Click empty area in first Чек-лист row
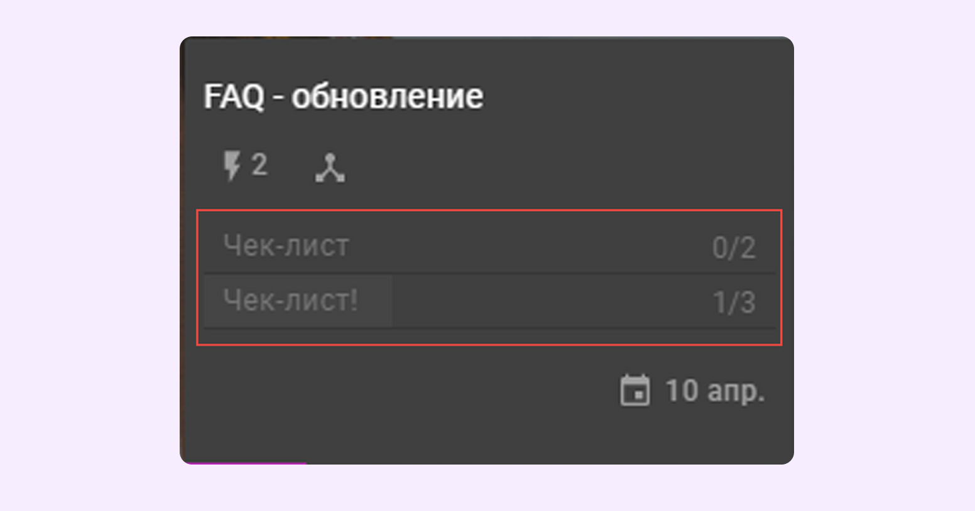The height and width of the screenshot is (511, 975). [x=531, y=246]
